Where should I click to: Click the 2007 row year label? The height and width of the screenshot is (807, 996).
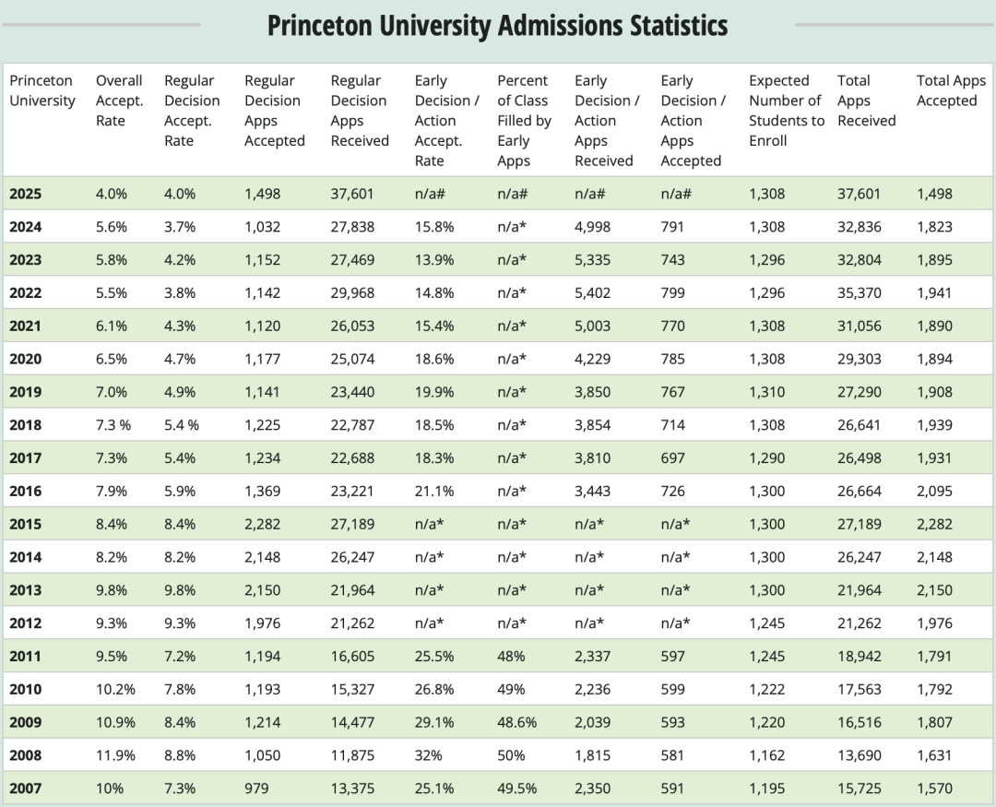coord(26,789)
